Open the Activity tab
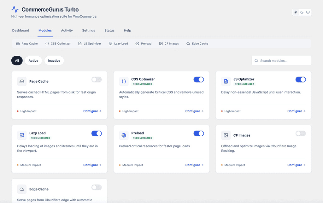 [67, 31]
